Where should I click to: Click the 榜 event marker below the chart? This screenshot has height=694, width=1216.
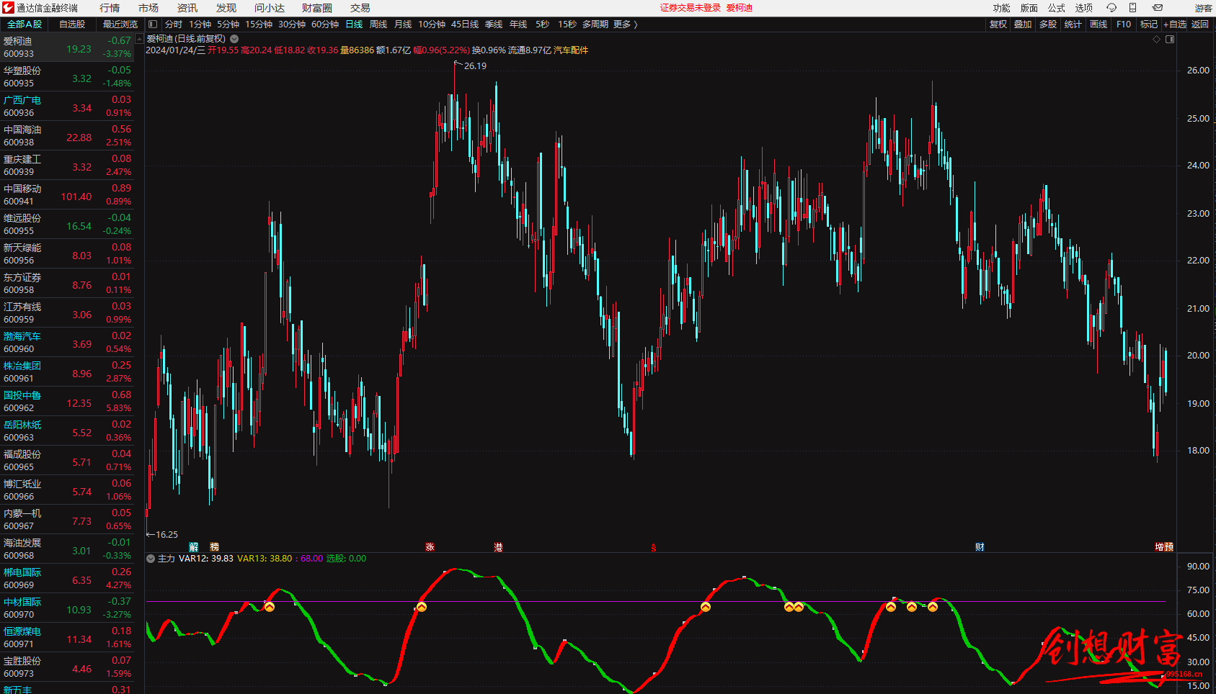pyautogui.click(x=214, y=547)
